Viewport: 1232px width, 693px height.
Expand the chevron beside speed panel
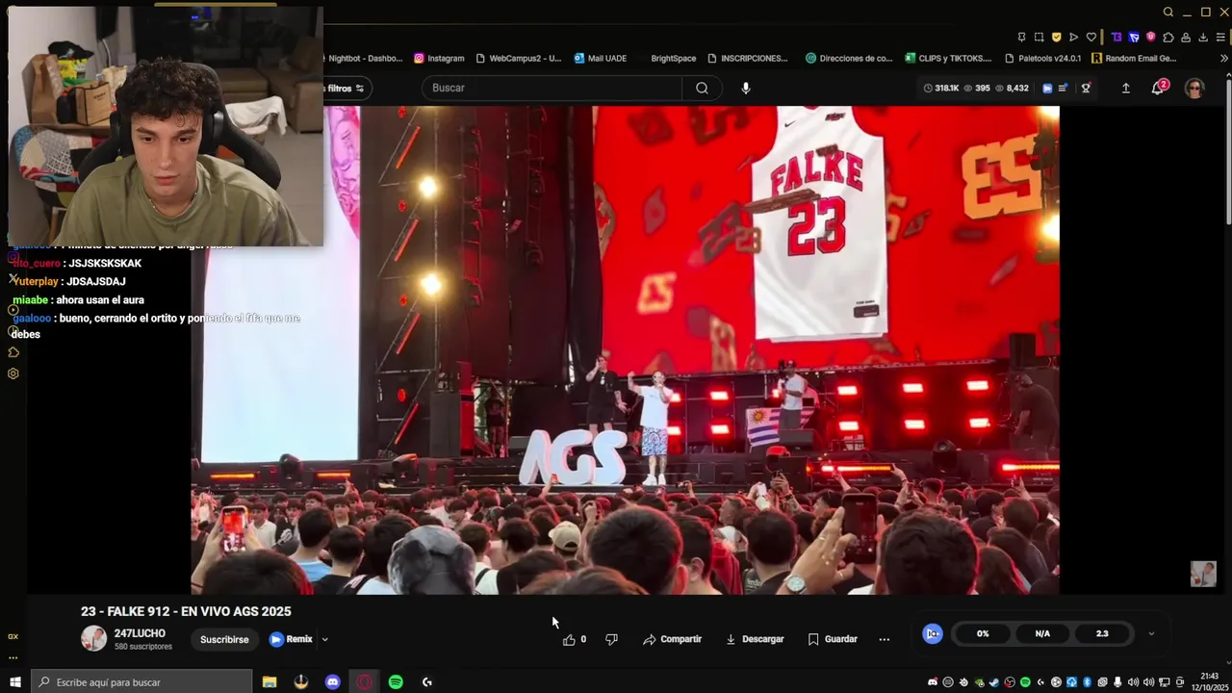pos(1151,633)
